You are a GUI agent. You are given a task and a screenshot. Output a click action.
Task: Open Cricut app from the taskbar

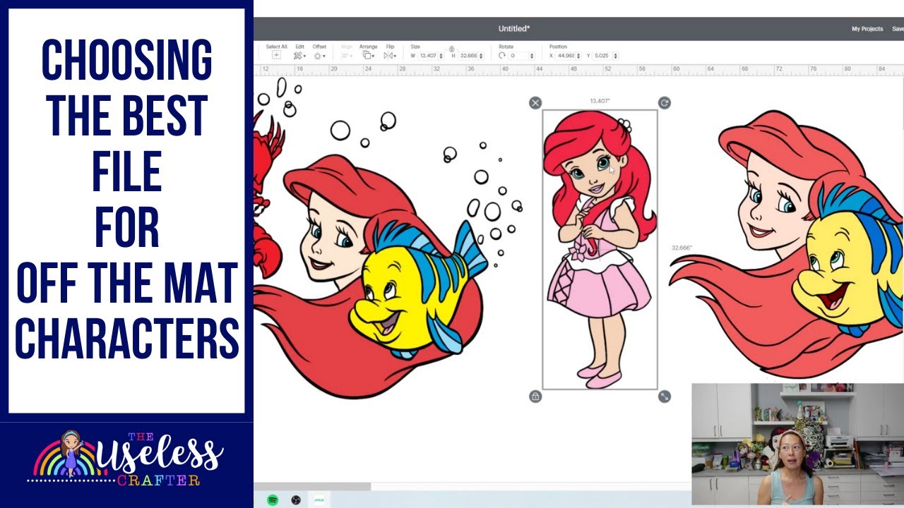coord(319,500)
